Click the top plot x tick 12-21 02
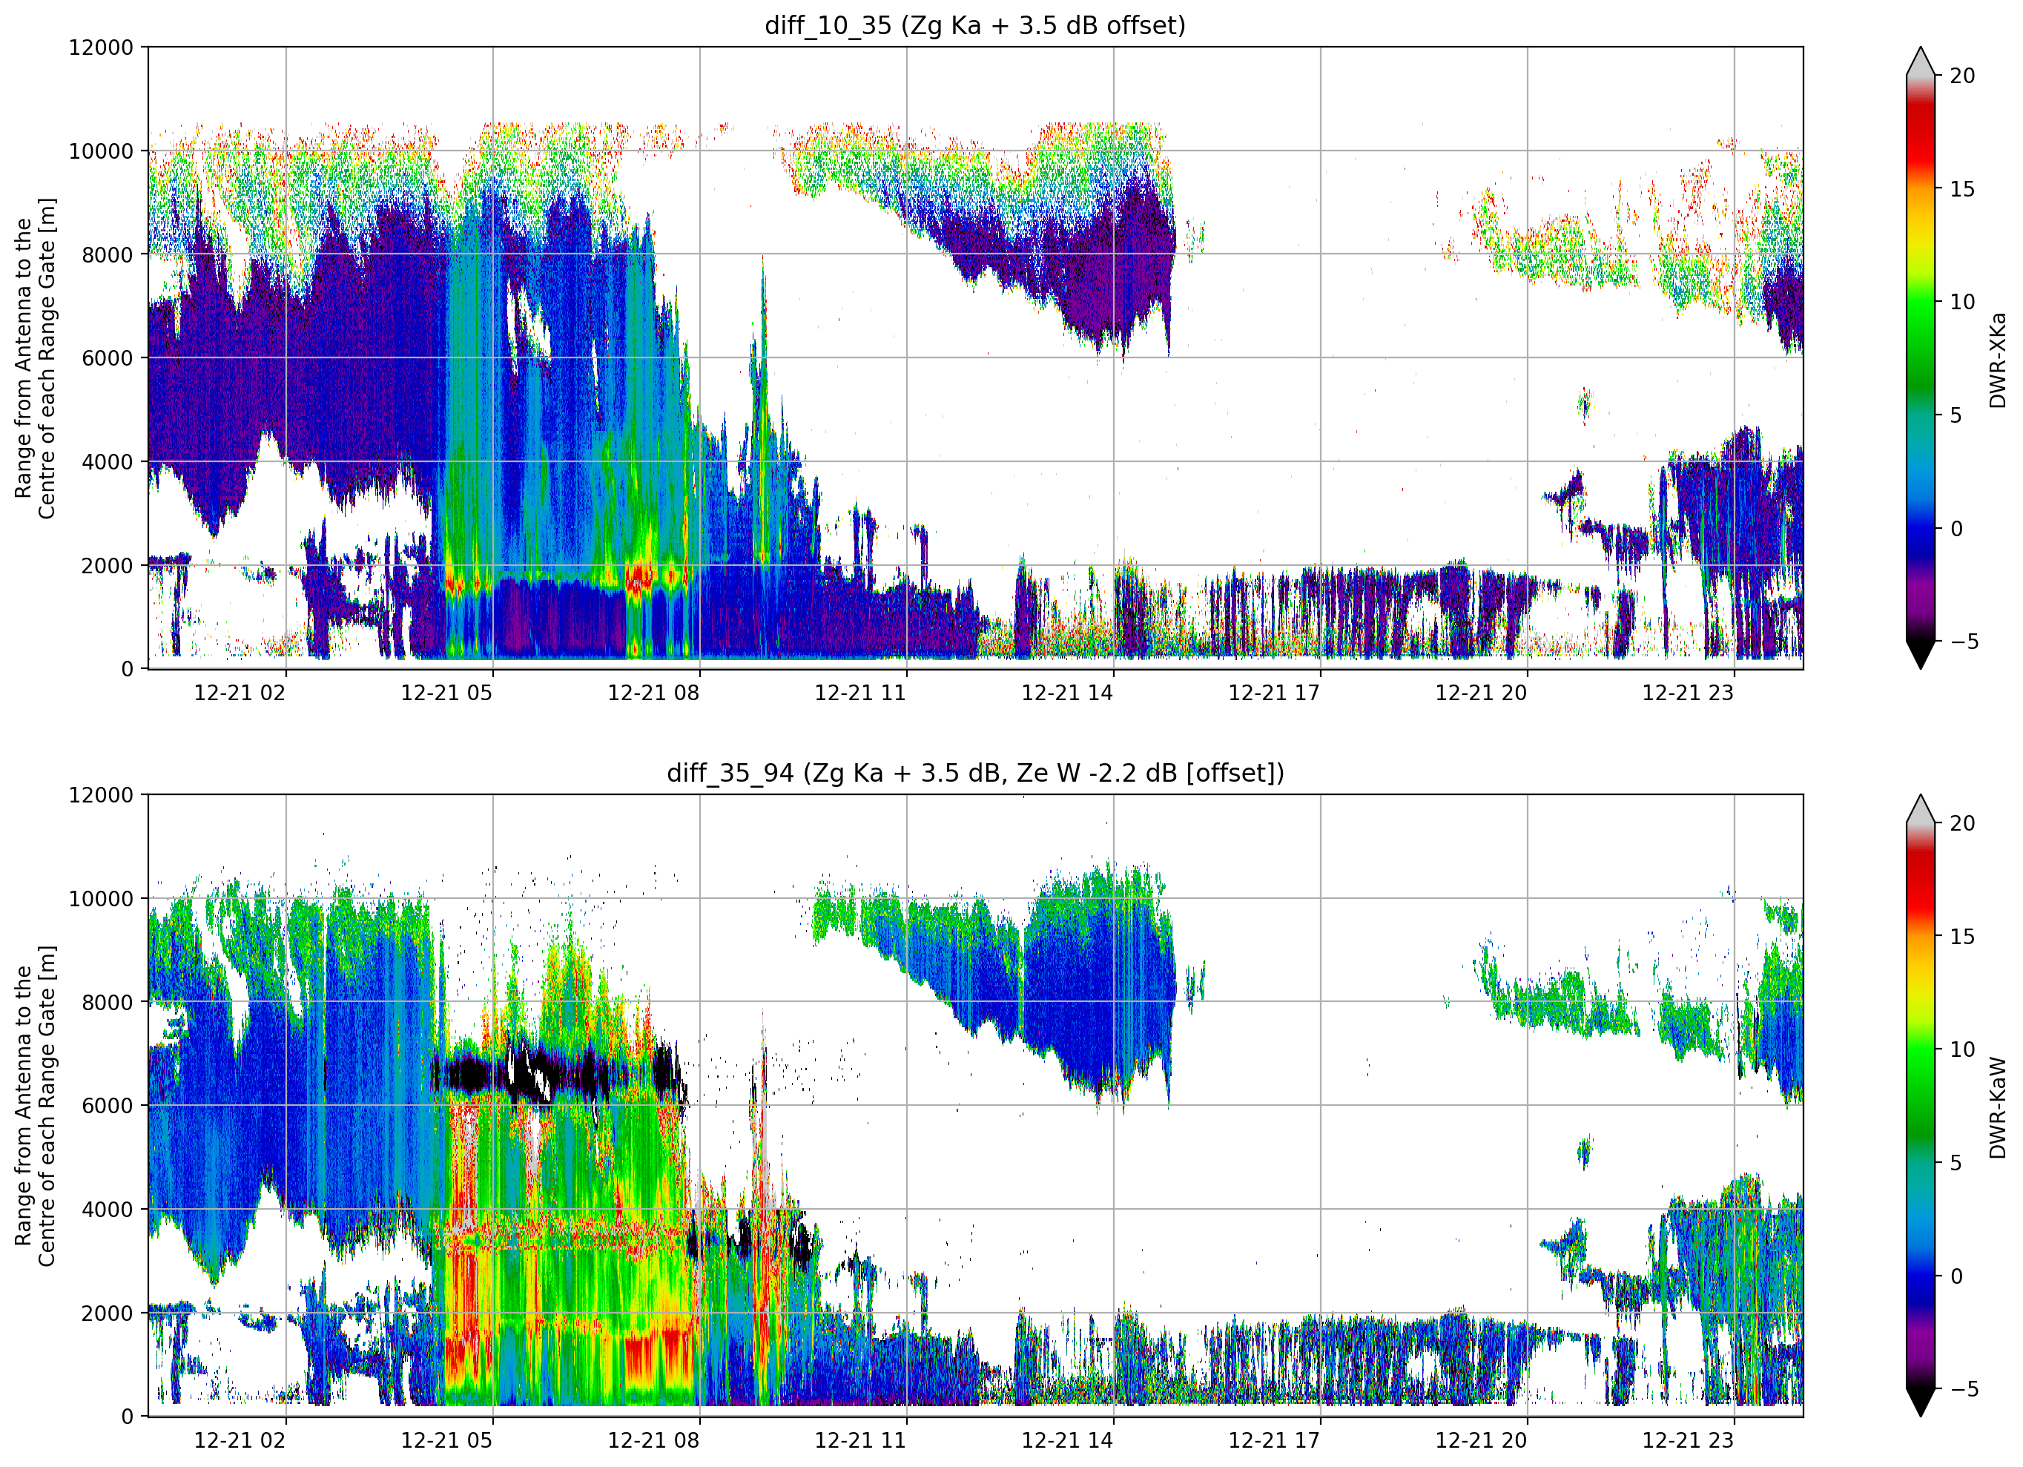Viewport: 2023px width, 1467px height. (x=240, y=693)
